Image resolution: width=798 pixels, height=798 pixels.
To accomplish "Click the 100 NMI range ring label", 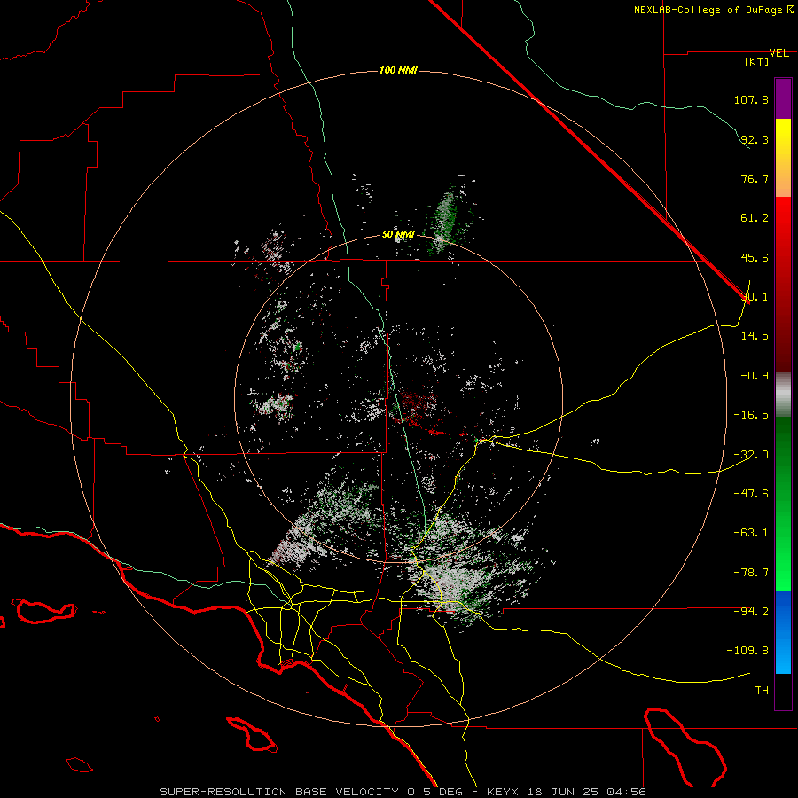I will click(x=398, y=70).
